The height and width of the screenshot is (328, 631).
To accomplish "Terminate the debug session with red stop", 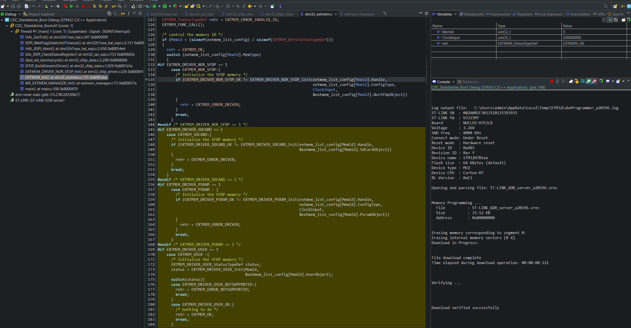I will (x=83, y=6).
